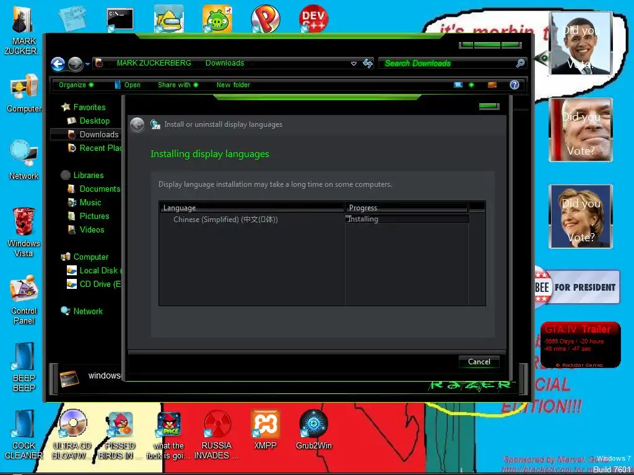Select Recent Places under Favorites
This screenshot has width=634, height=475.
pyautogui.click(x=95, y=148)
